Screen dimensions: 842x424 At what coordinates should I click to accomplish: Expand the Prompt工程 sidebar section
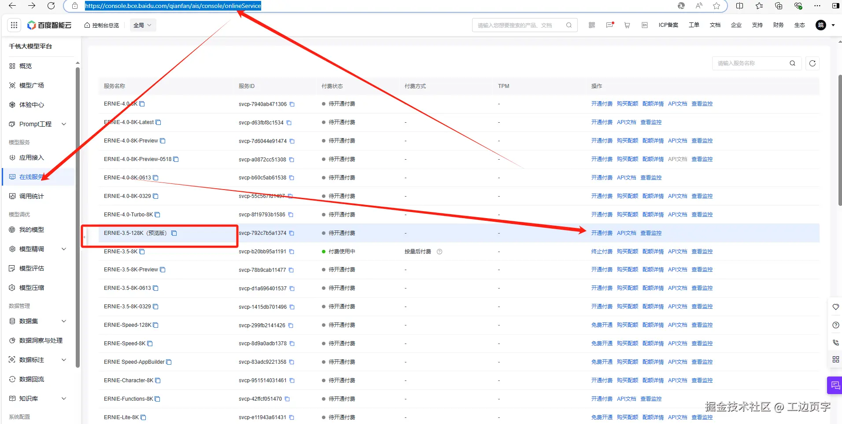click(64, 124)
